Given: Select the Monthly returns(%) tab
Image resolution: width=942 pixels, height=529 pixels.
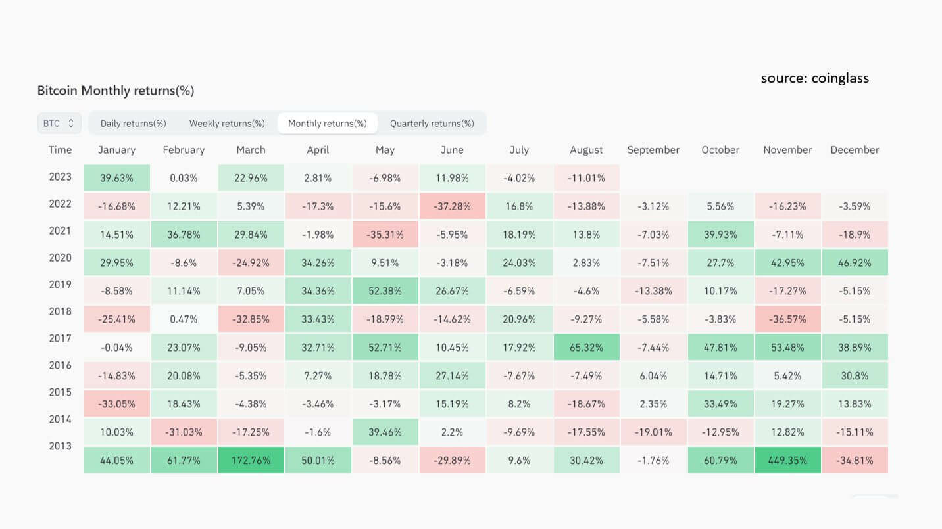Looking at the screenshot, I should click(x=328, y=123).
